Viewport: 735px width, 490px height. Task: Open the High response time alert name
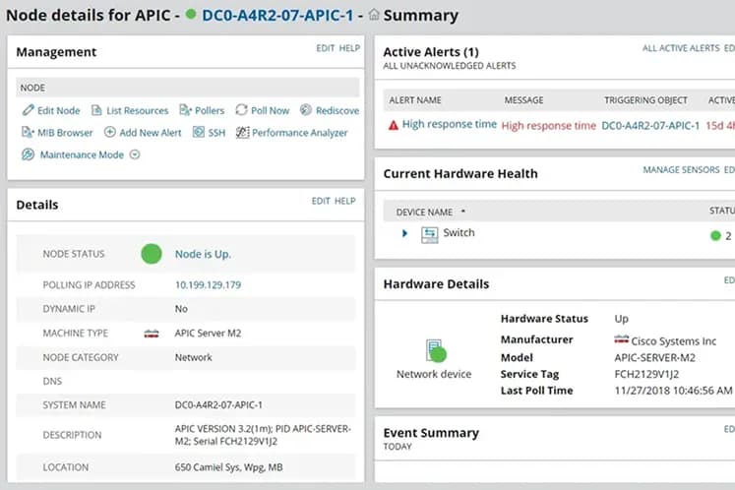click(x=450, y=124)
